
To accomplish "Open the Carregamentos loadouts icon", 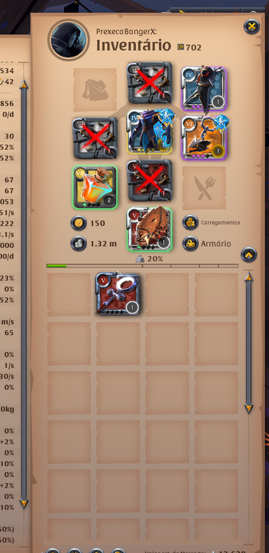I will tap(190, 222).
